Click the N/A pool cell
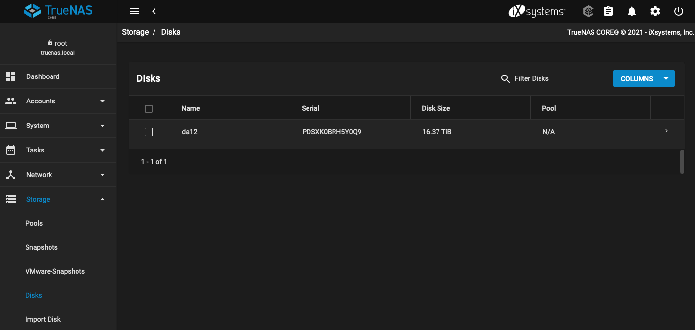Screen dimensions: 695x330 click(x=549, y=132)
